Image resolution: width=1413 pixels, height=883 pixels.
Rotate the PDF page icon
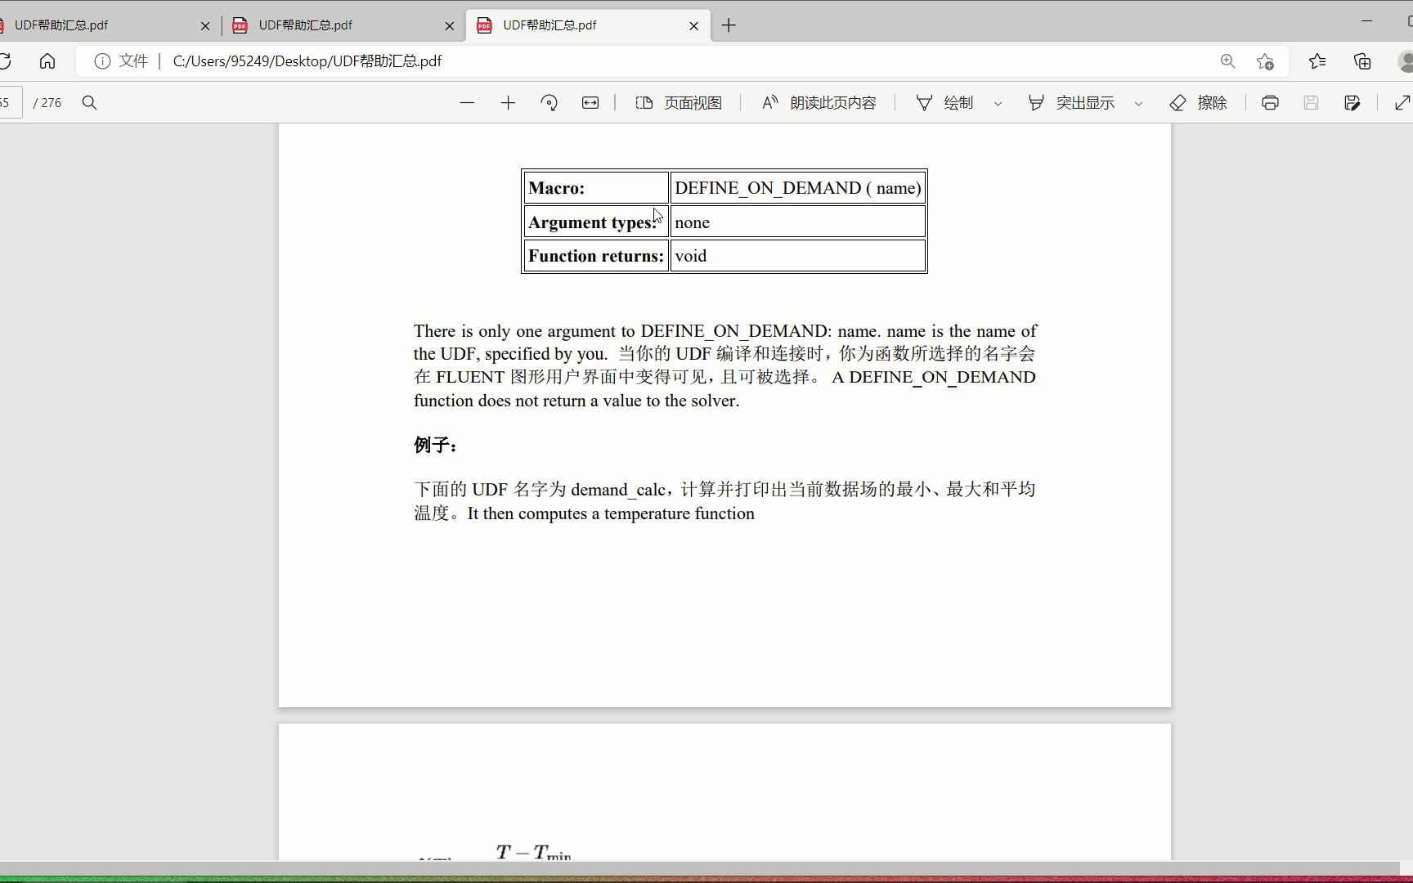click(549, 103)
